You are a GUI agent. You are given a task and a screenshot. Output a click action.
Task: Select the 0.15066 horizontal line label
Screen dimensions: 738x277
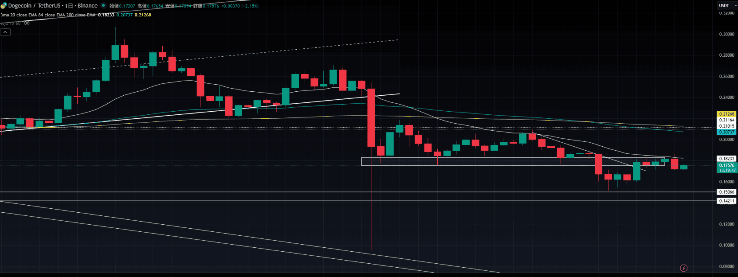726,192
